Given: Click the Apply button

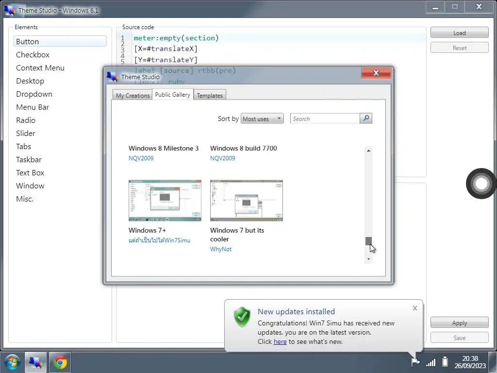Looking at the screenshot, I should (459, 322).
